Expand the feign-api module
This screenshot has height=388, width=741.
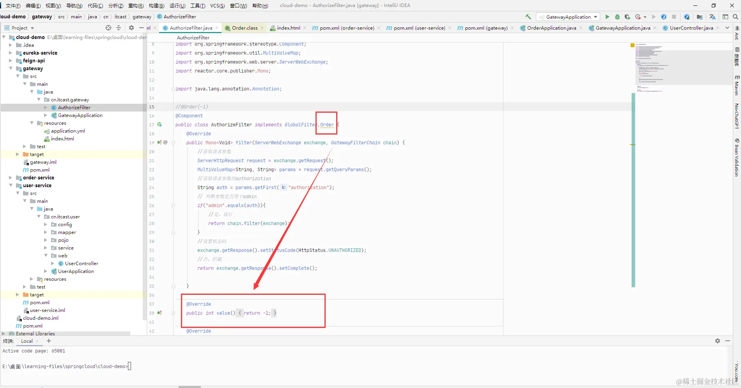click(x=11, y=60)
